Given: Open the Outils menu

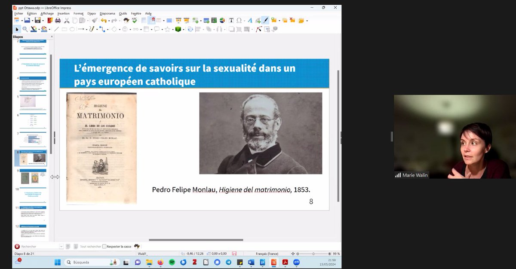Looking at the screenshot, I should point(123,13).
